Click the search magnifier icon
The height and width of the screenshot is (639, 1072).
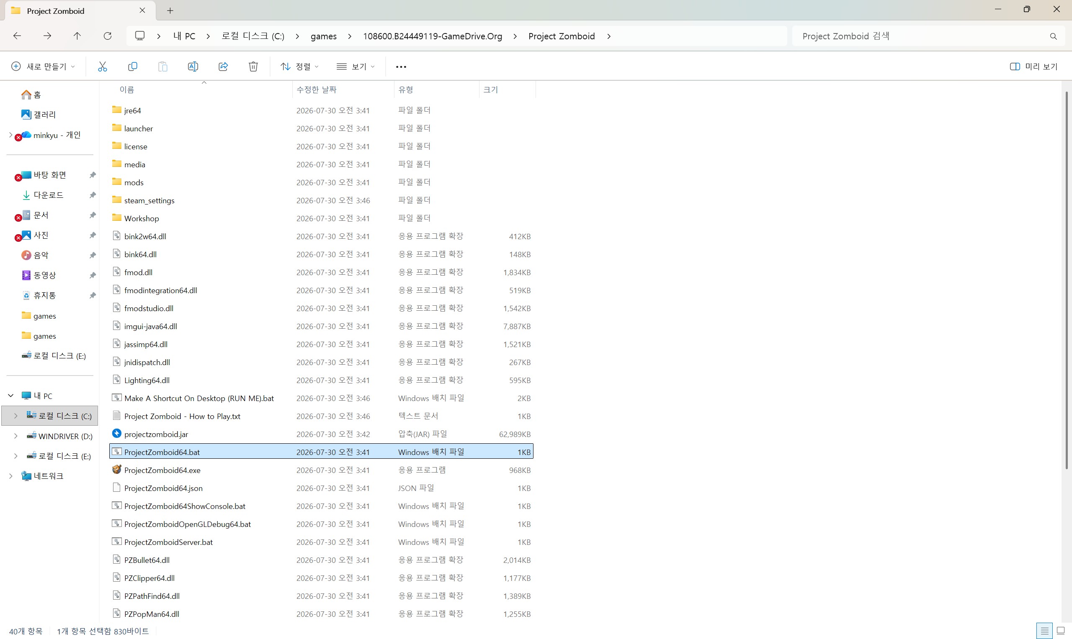[1054, 36]
